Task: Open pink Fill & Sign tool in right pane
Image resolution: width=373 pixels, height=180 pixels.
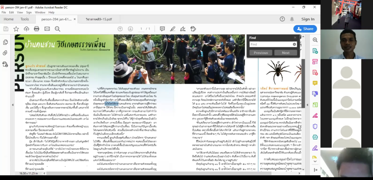Action: click(x=315, y=116)
